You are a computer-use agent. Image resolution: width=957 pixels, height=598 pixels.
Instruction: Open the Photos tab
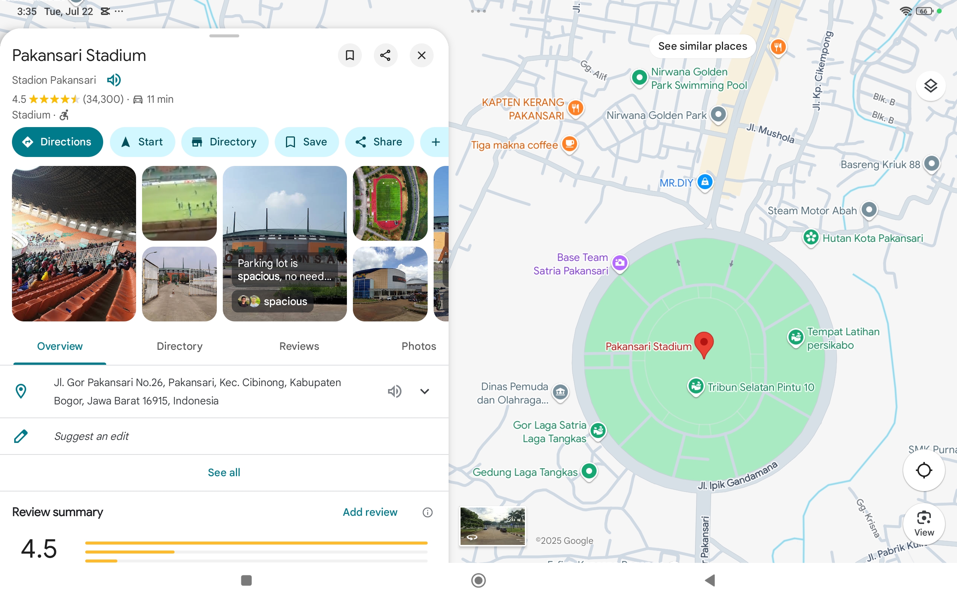418,346
